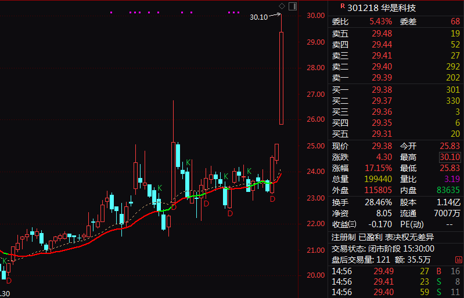The width and height of the screenshot is (464, 298).
Task: Click the 盘后交易量 after-hours volume row
Action: coord(380,259)
